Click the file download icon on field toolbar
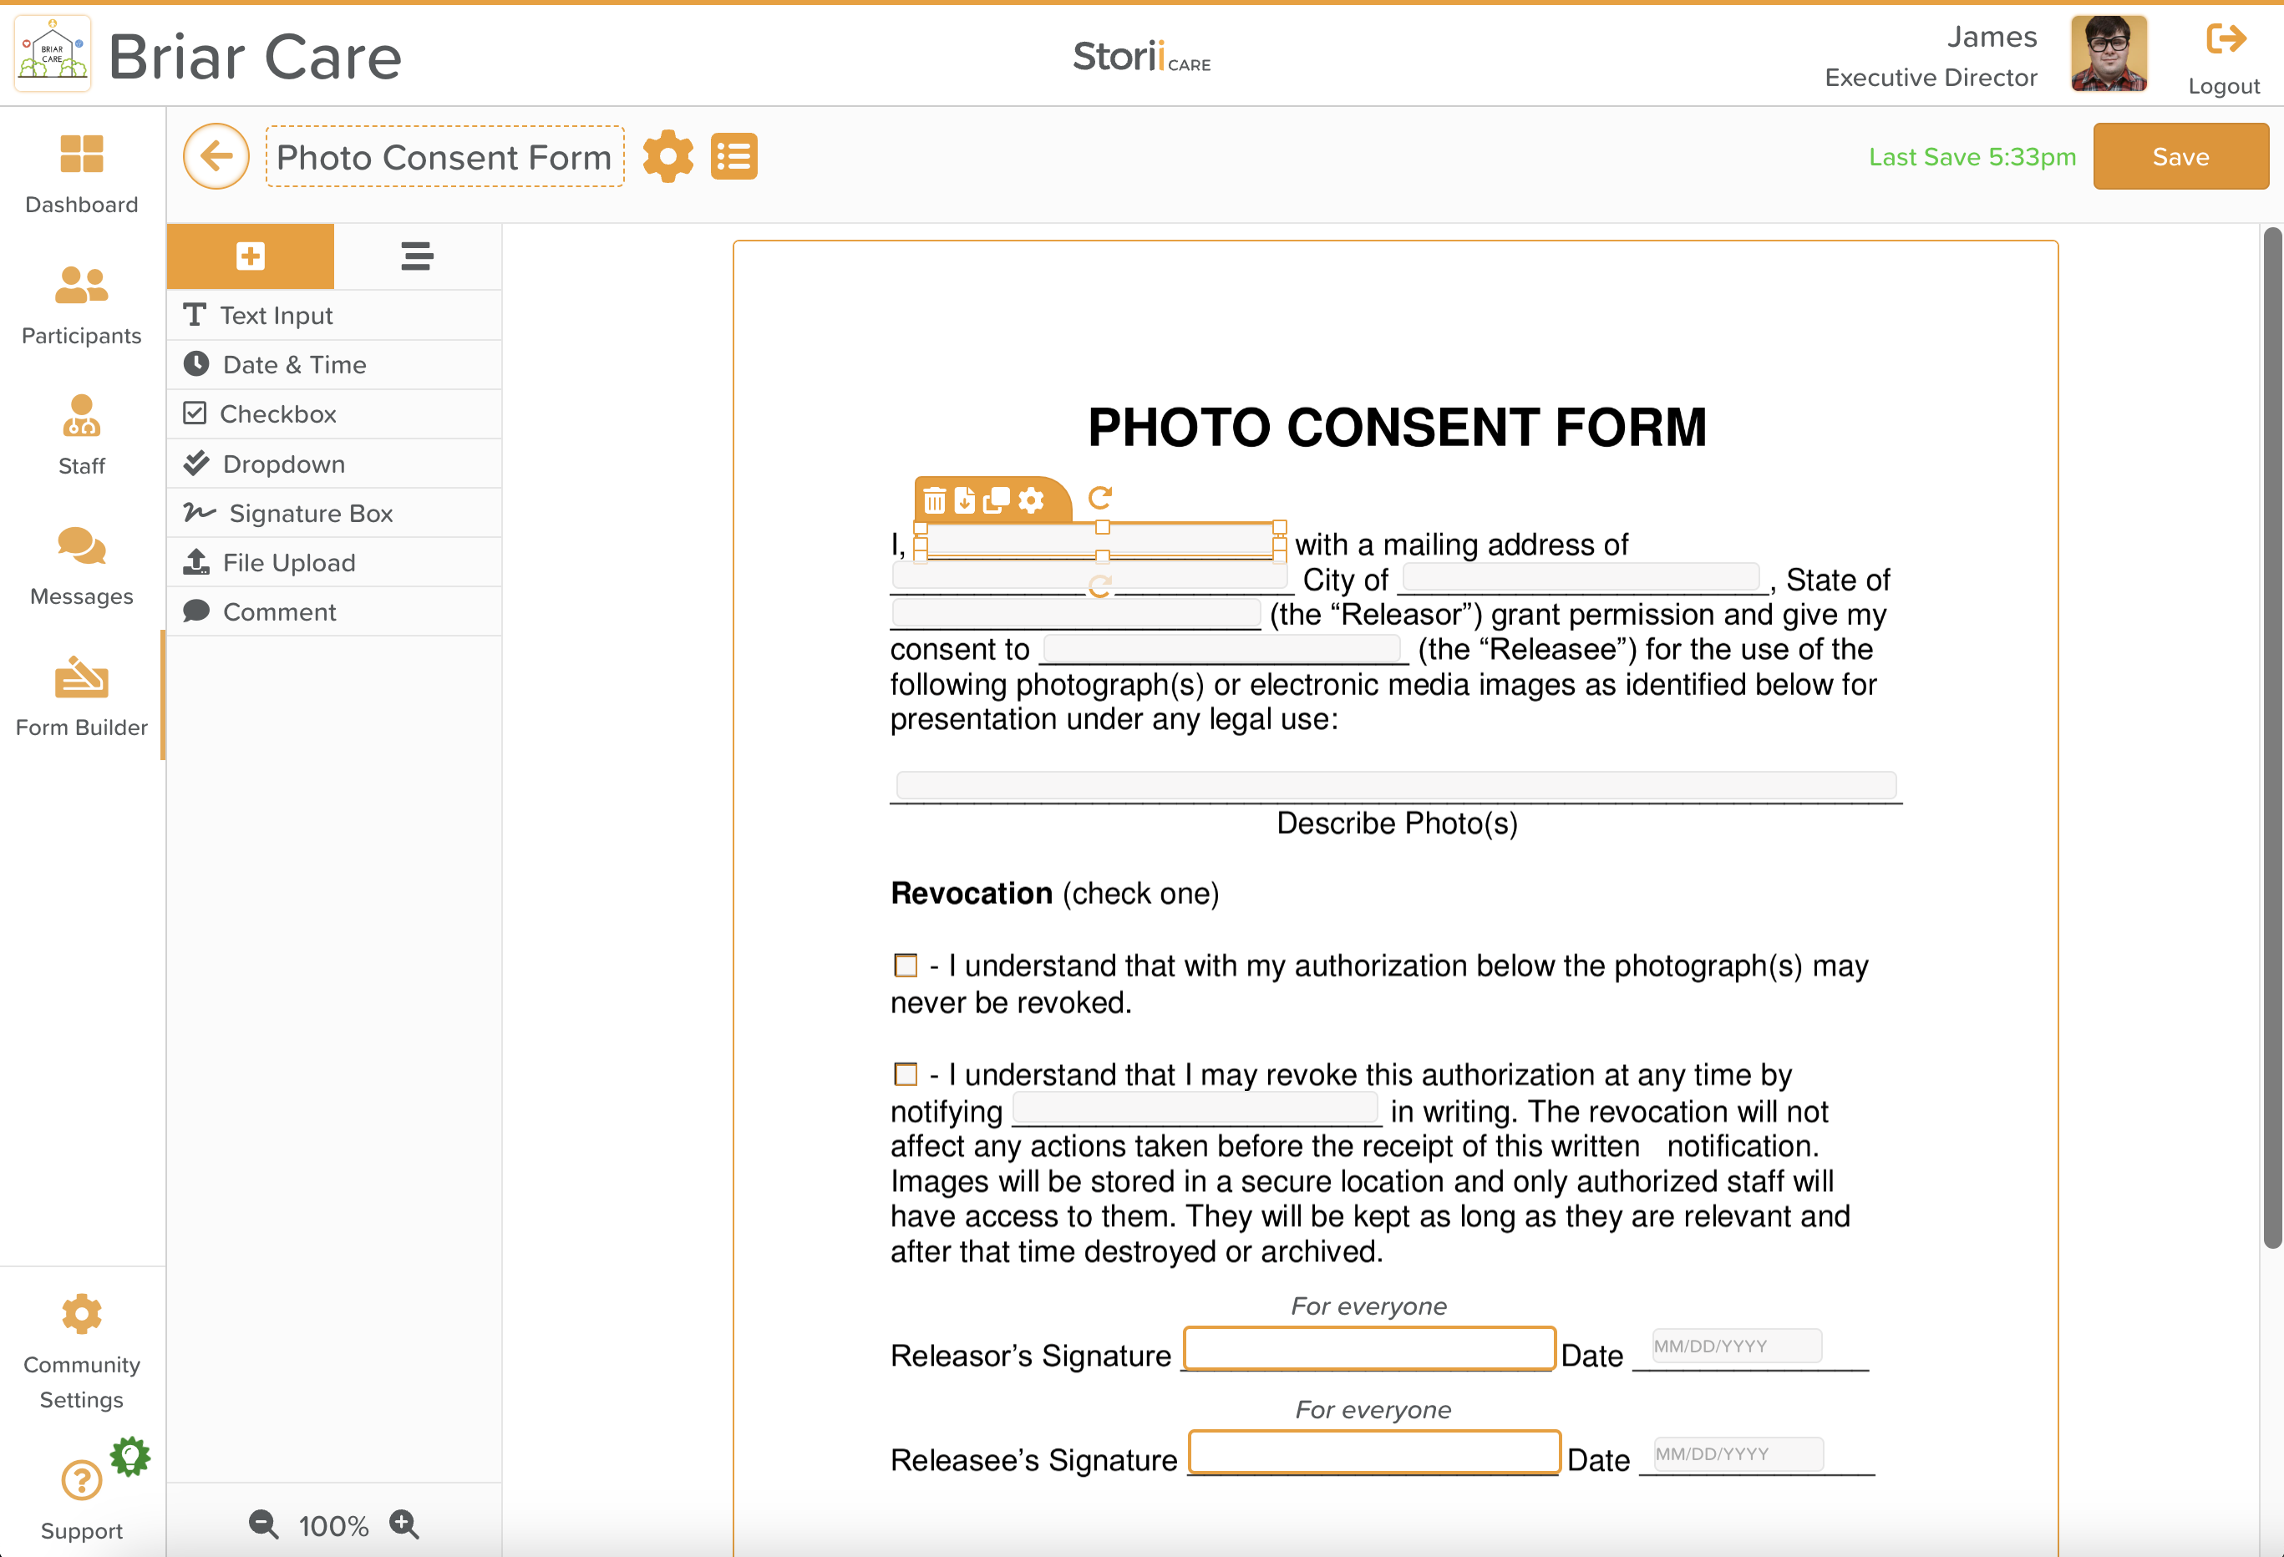Viewport: 2284px width, 1557px height. click(x=965, y=501)
